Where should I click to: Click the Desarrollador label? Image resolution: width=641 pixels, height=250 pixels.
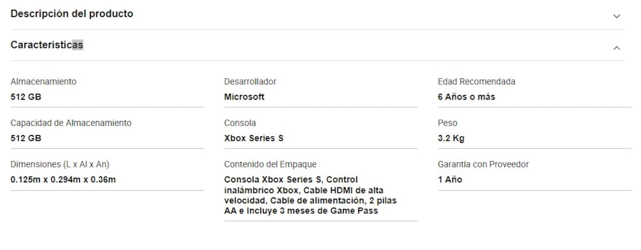point(250,82)
